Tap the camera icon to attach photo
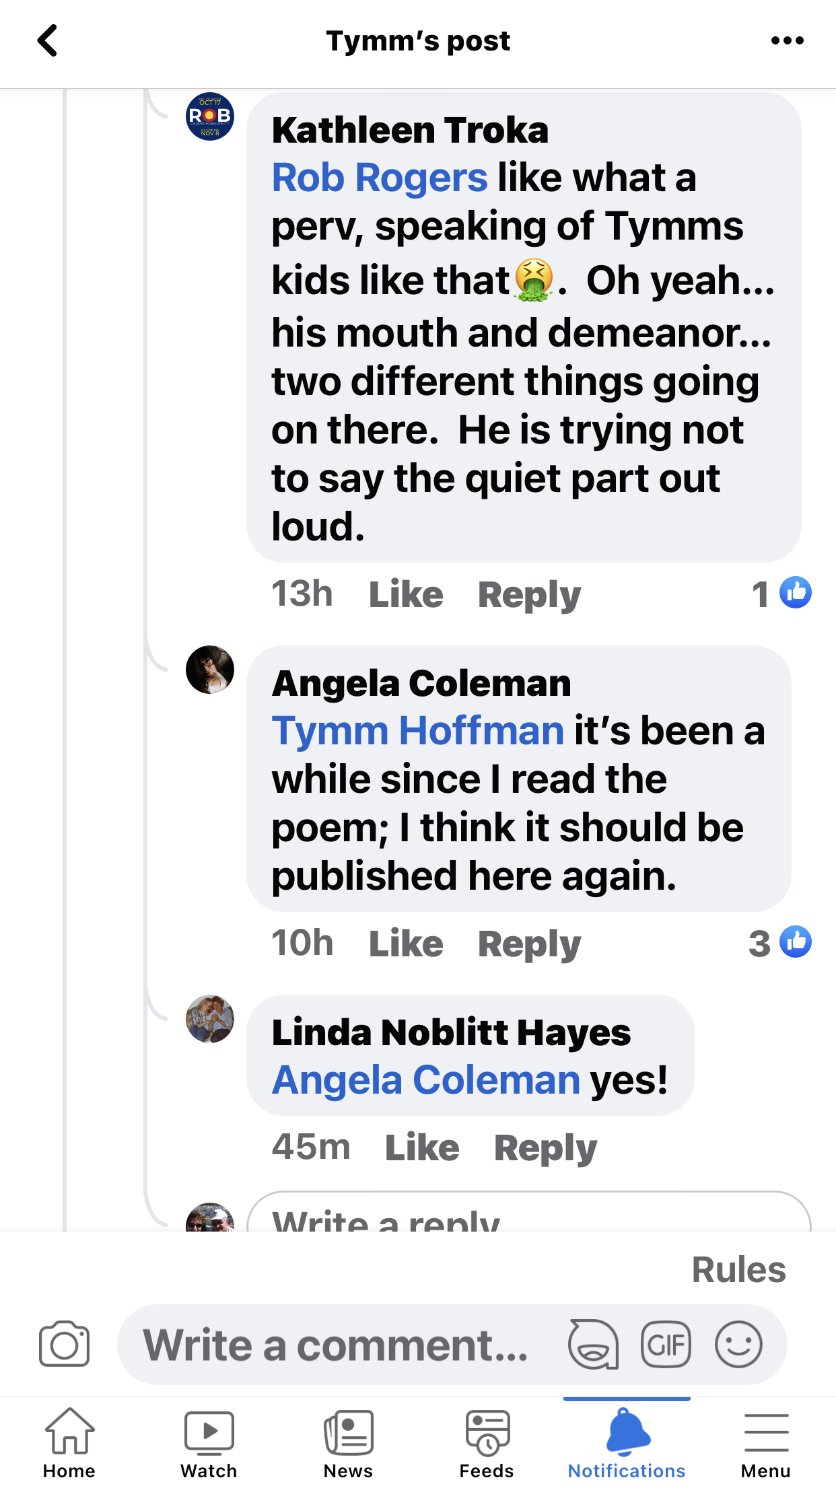Screen dimensions: 836x1486 coord(64,1345)
